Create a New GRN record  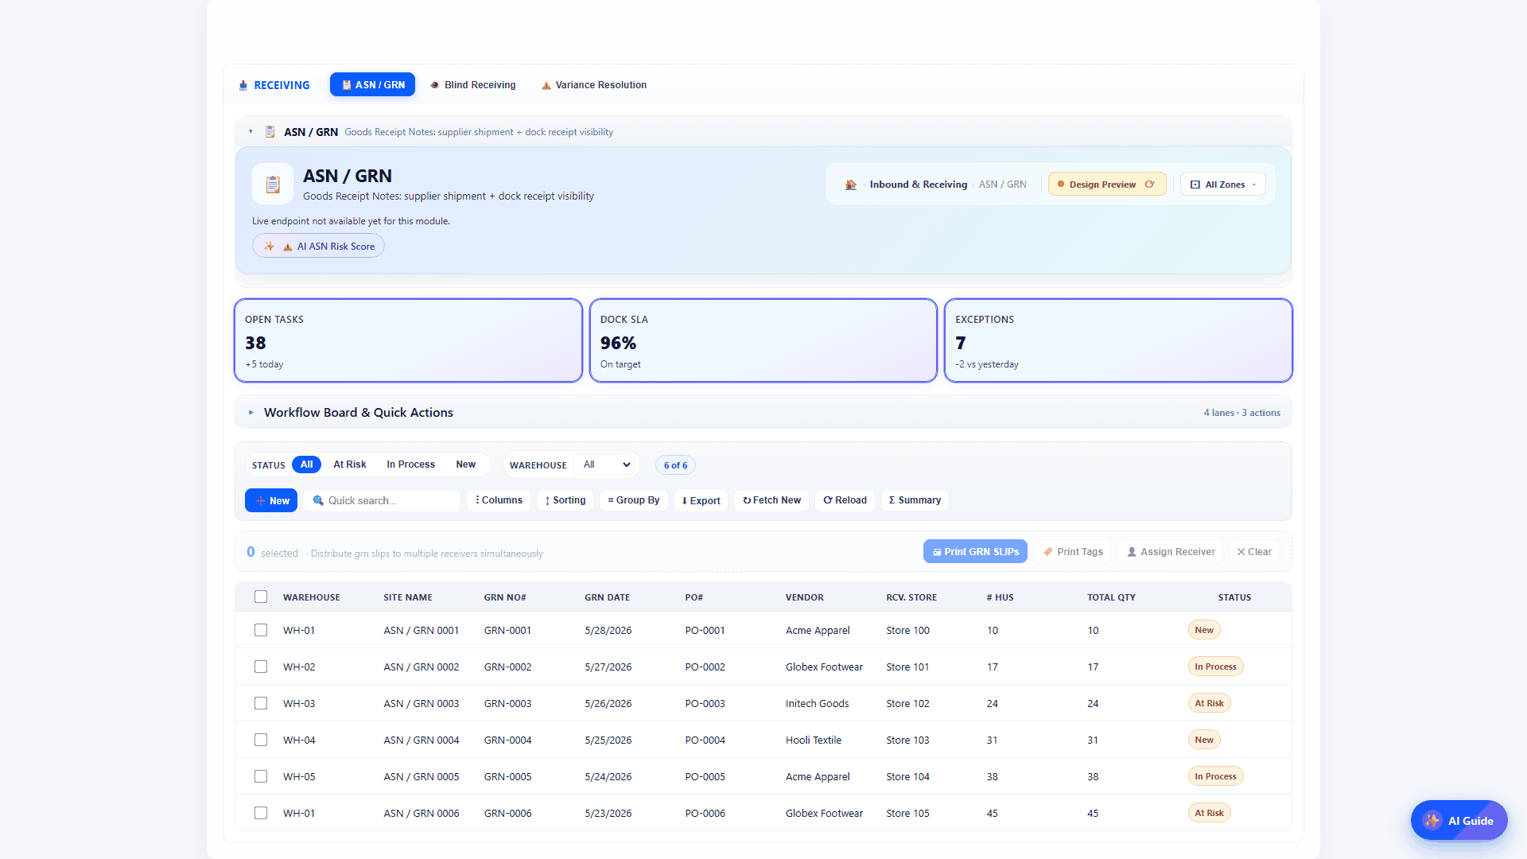(x=271, y=500)
